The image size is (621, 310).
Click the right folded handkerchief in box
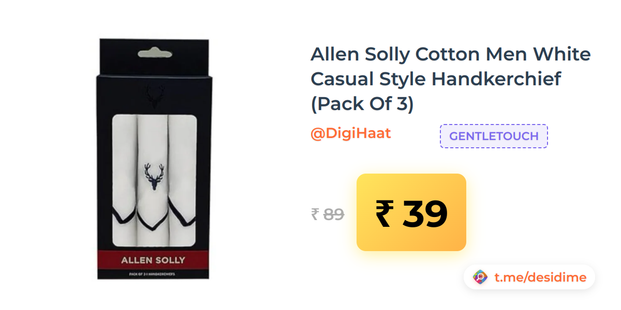[182, 181]
